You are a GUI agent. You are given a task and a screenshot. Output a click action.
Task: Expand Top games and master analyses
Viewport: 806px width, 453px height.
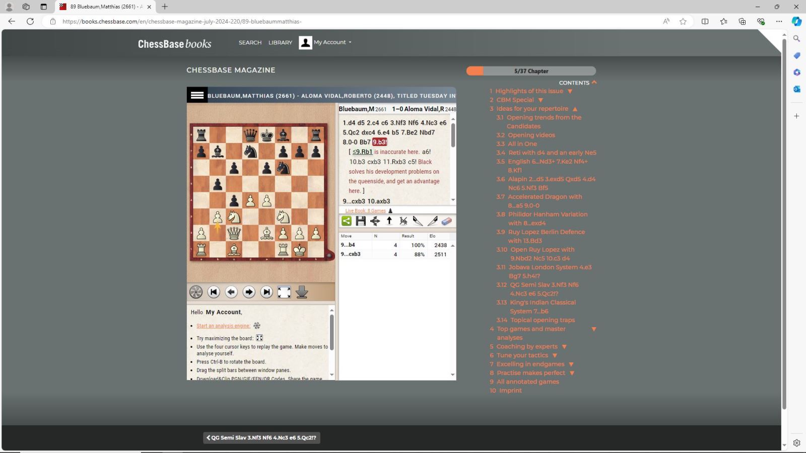click(x=593, y=329)
